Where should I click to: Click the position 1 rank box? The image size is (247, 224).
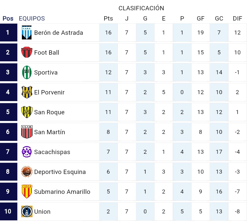click(x=8, y=32)
